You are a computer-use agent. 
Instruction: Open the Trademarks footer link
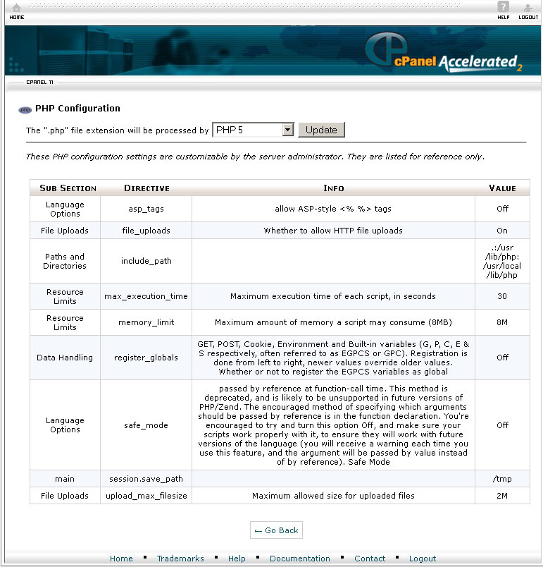point(180,559)
